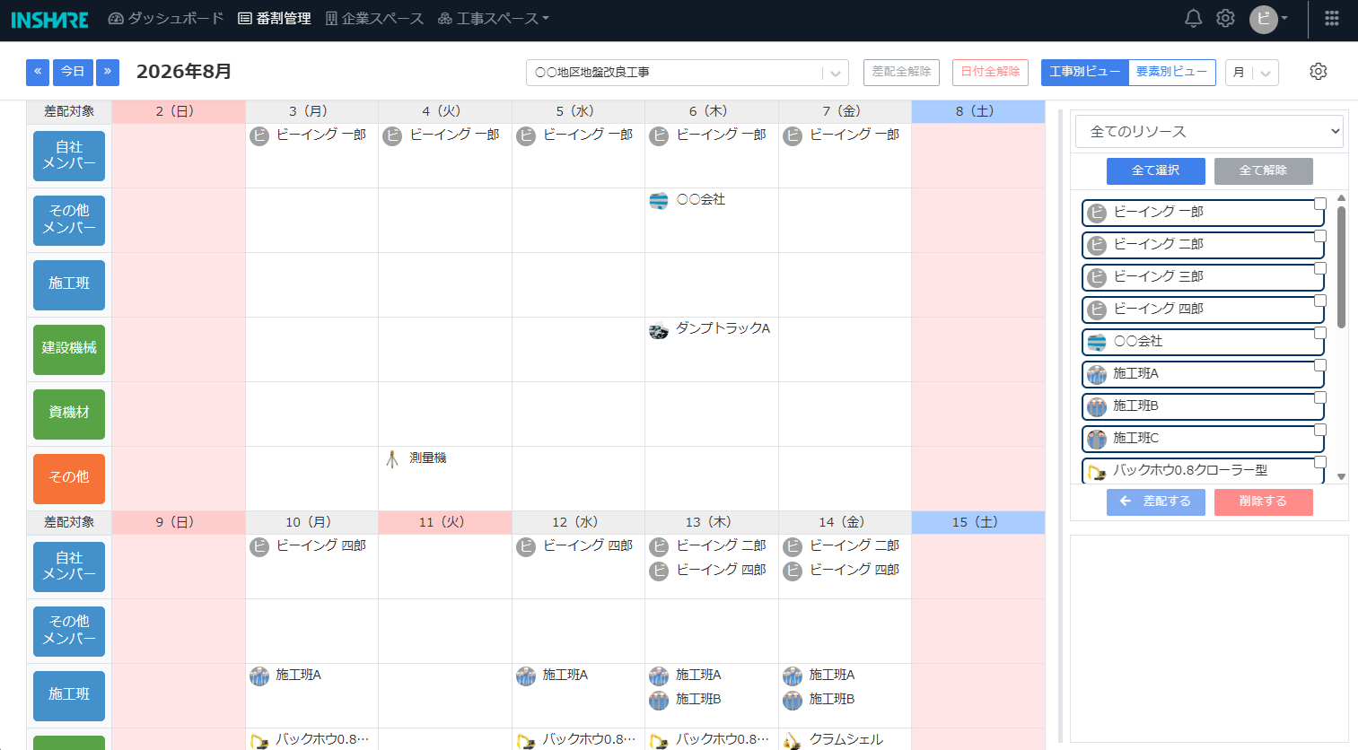
Task: Click ビーイング 一郎 avatar on 3 (月)
Action: tap(259, 135)
